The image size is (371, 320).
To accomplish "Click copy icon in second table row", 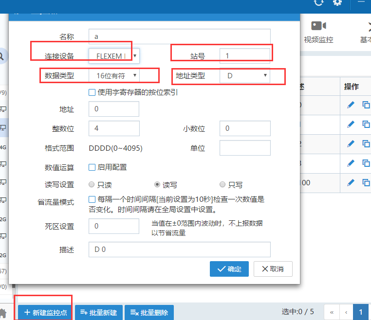I will pyautogui.click(x=366, y=124).
